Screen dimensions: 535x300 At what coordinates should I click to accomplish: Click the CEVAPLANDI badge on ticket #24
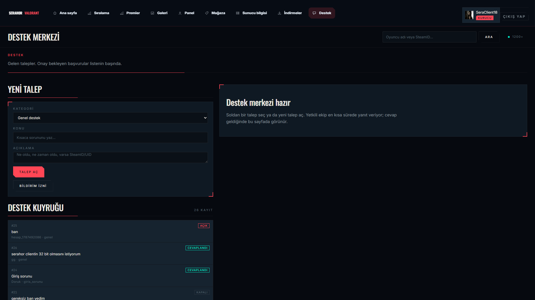pyautogui.click(x=198, y=270)
